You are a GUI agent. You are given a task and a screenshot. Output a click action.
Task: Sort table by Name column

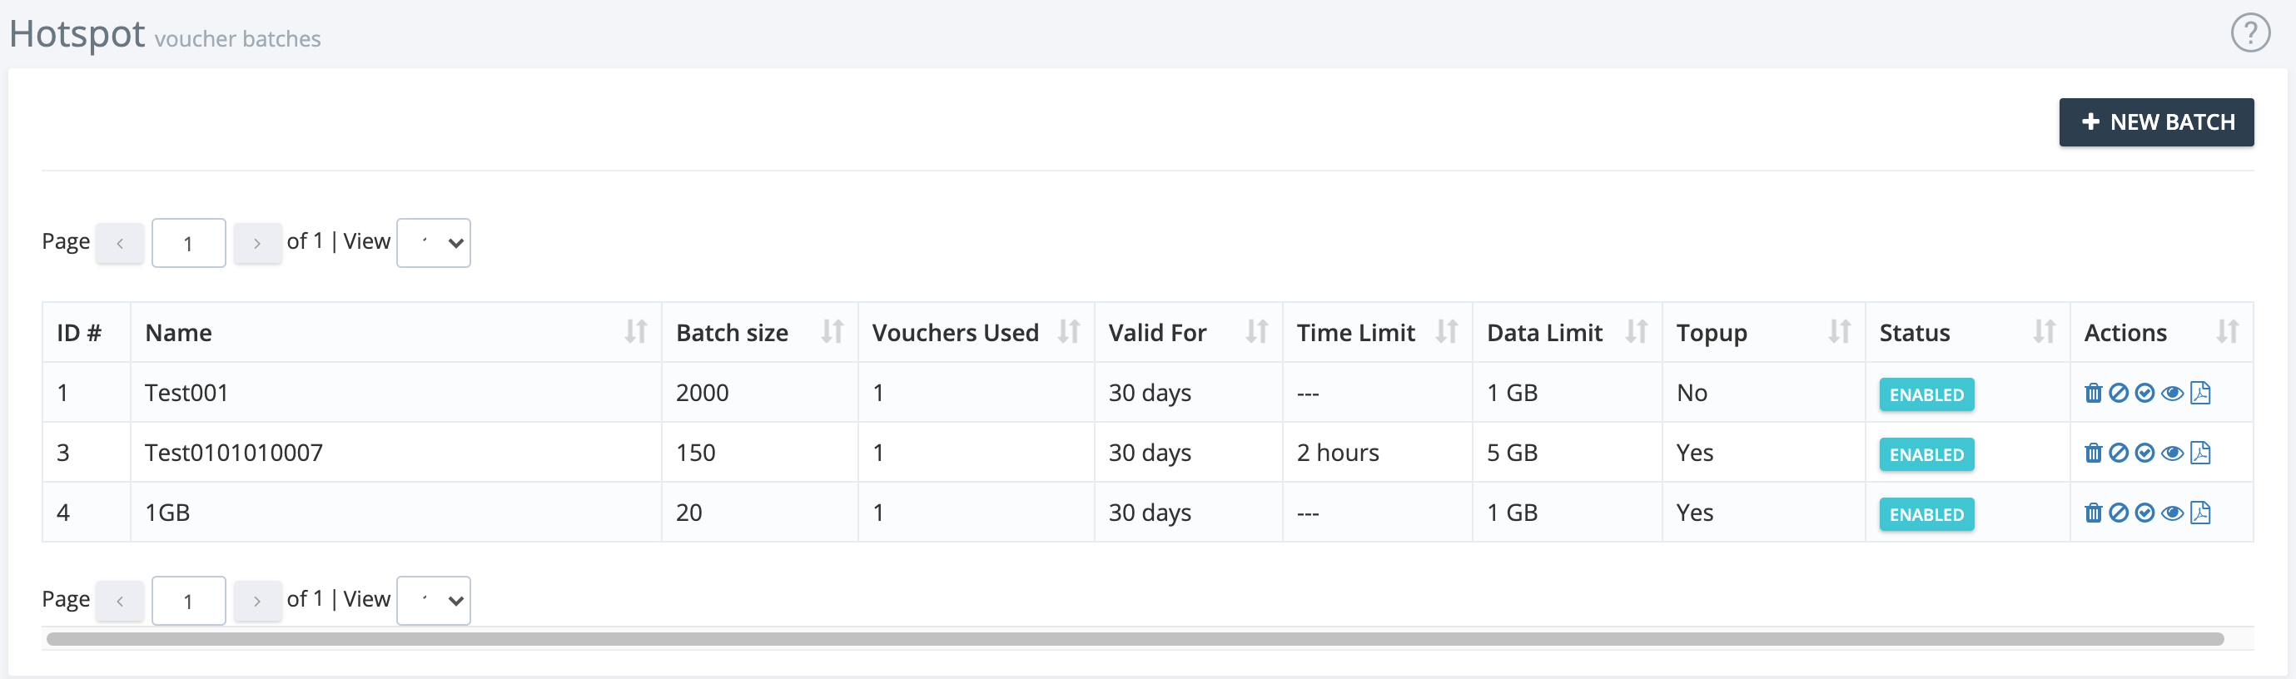point(635,332)
